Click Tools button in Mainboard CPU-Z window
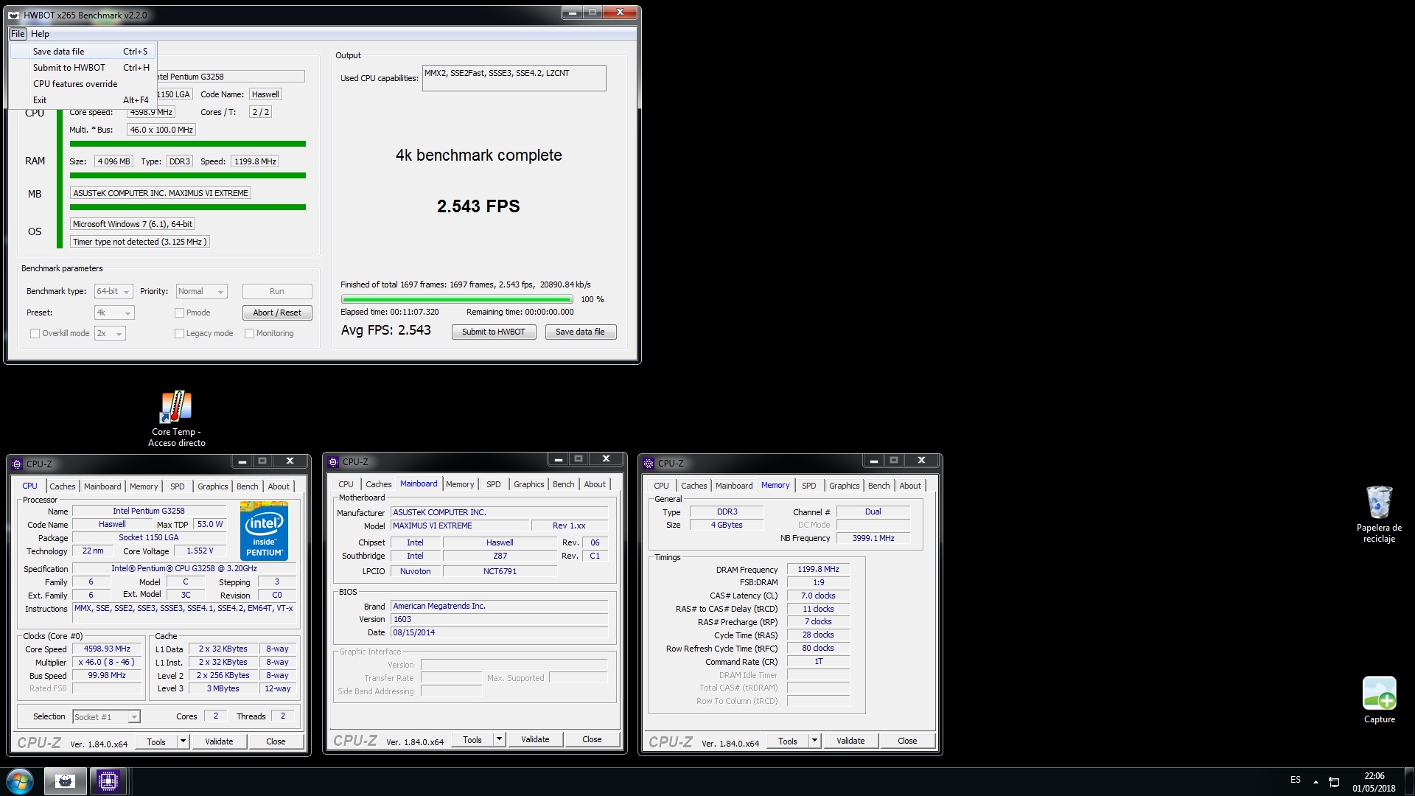Viewport: 1415px width, 796px height. click(x=472, y=739)
